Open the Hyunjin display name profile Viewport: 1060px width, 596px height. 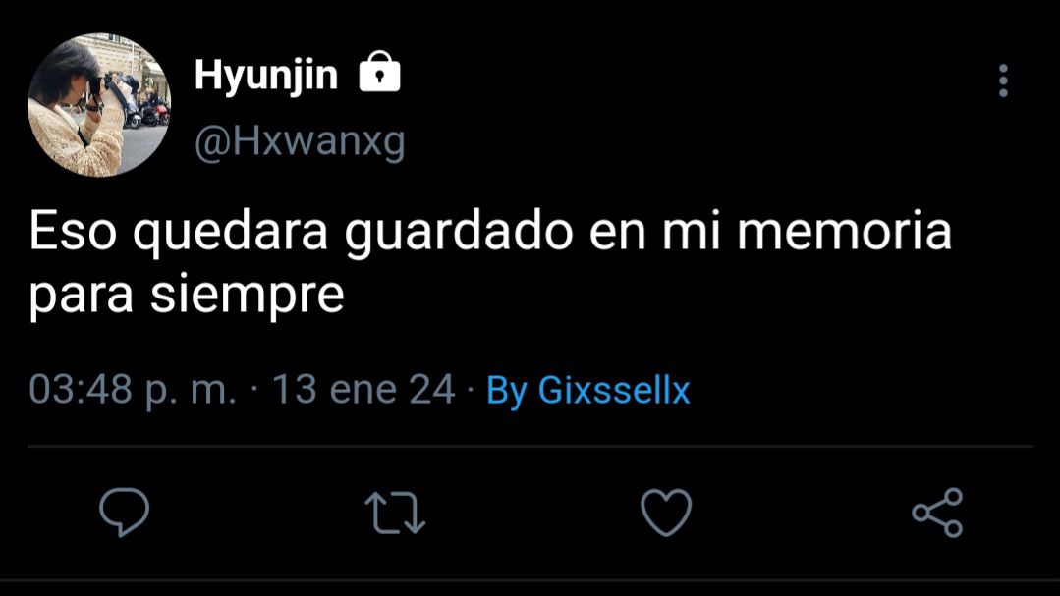(265, 75)
